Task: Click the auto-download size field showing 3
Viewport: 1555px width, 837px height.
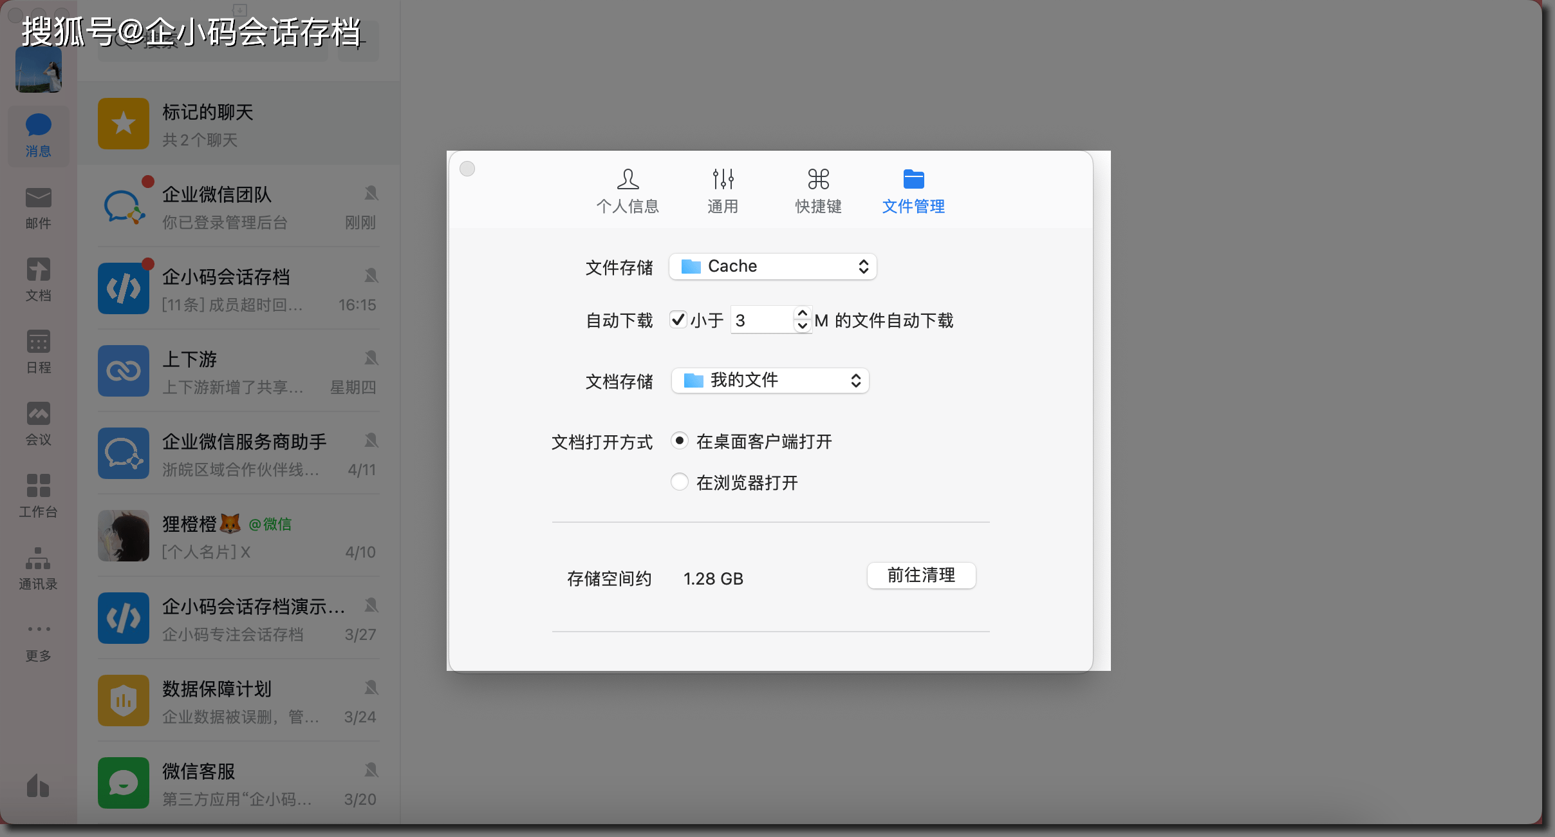Action: 762,320
